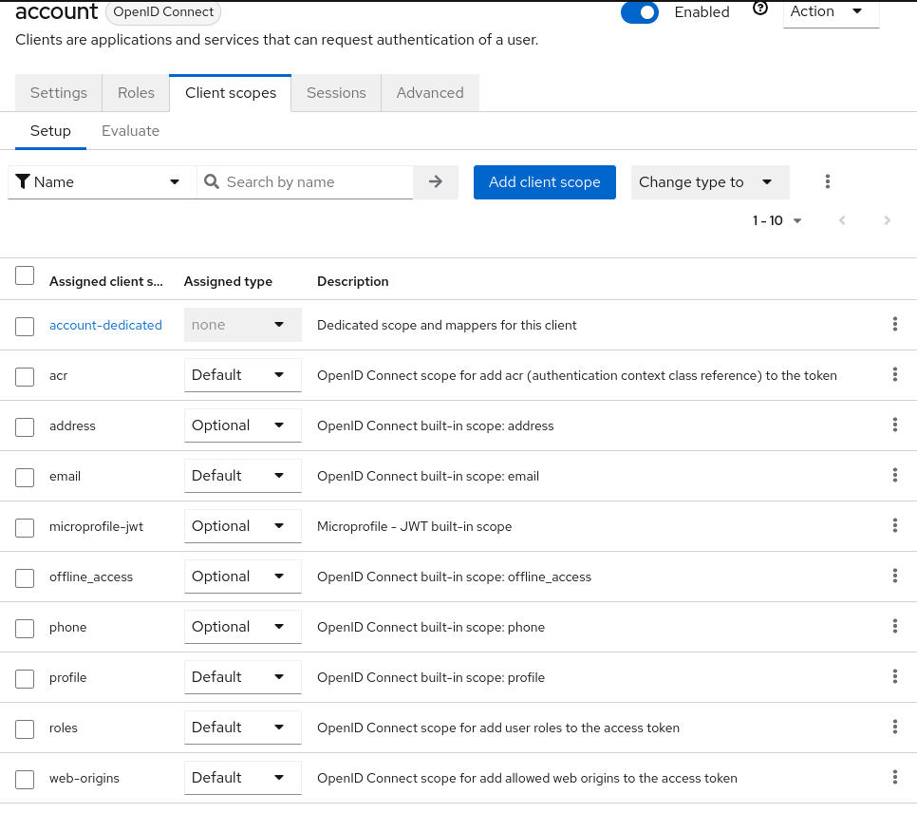The width and height of the screenshot is (917, 813).
Task: Open the help tooltip question mark icon
Action: coord(760,9)
